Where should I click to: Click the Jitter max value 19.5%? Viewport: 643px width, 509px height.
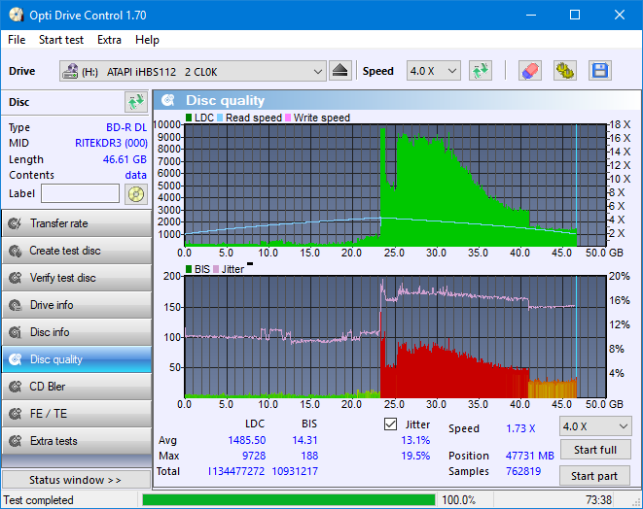click(415, 456)
